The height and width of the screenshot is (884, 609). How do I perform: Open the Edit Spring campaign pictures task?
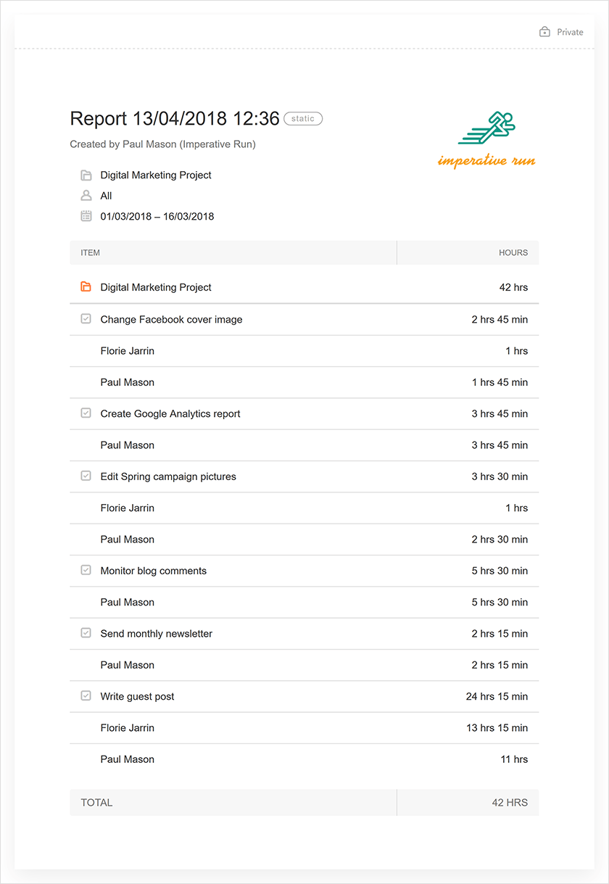[168, 476]
